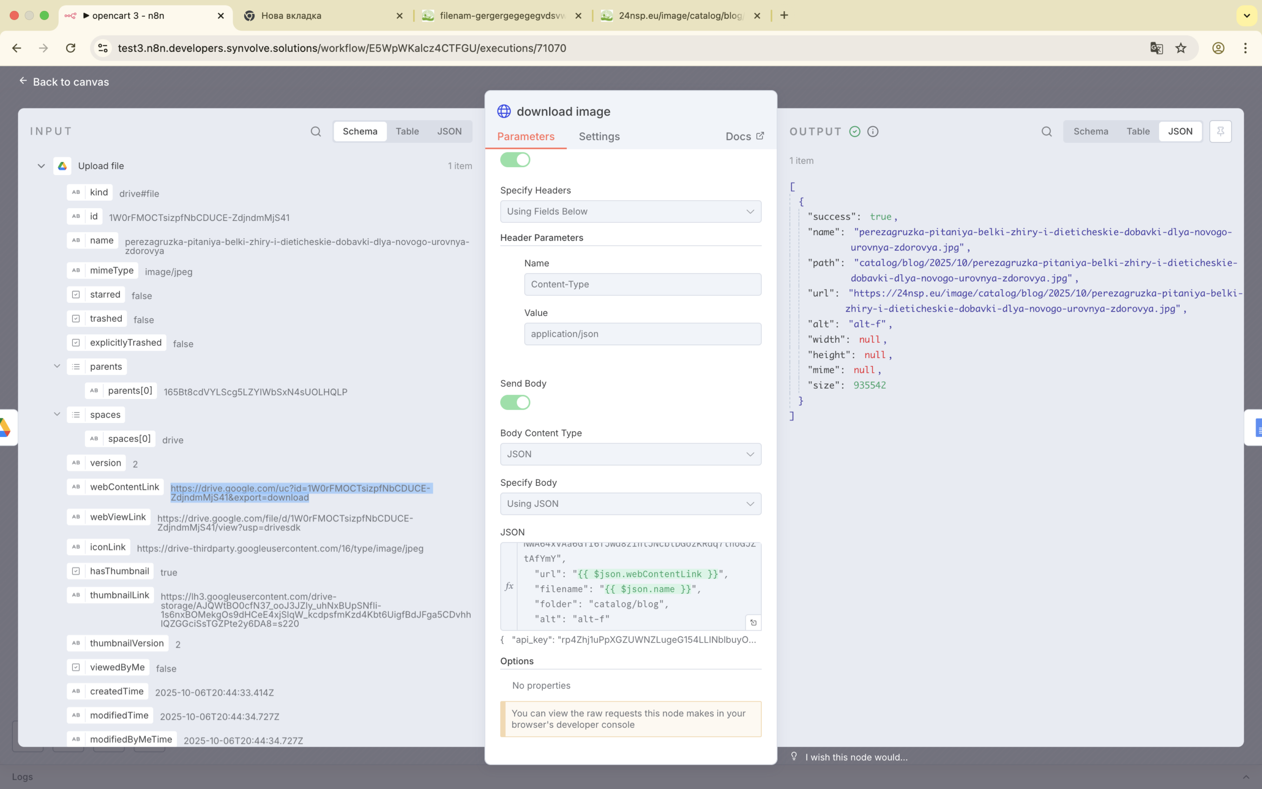Click the browser translate page icon
Viewport: 1262px width, 789px height.
tap(1156, 48)
